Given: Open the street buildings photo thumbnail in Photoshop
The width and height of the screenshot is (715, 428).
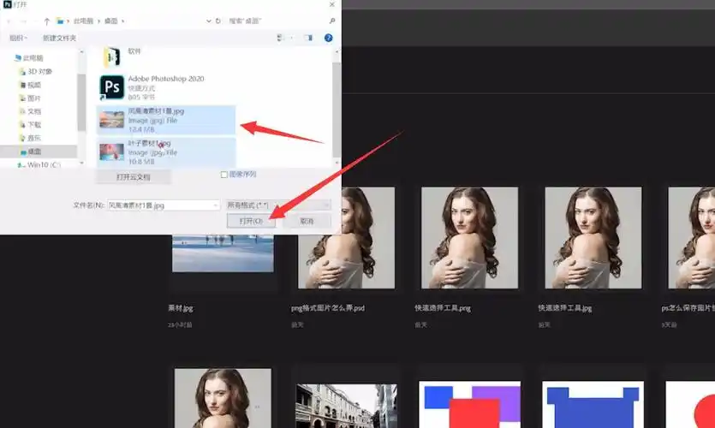Looking at the screenshot, I should click(347, 406).
